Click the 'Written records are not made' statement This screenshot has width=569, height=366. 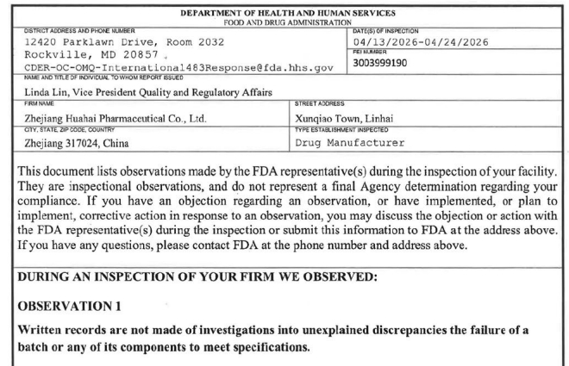273,338
